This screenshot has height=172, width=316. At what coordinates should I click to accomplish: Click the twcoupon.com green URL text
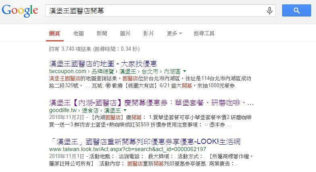(x=68, y=72)
